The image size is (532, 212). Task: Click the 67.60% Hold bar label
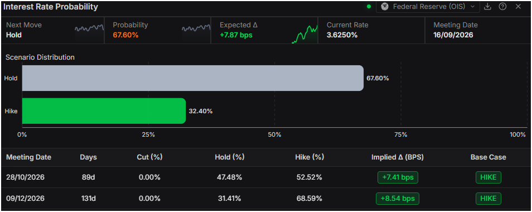378,78
